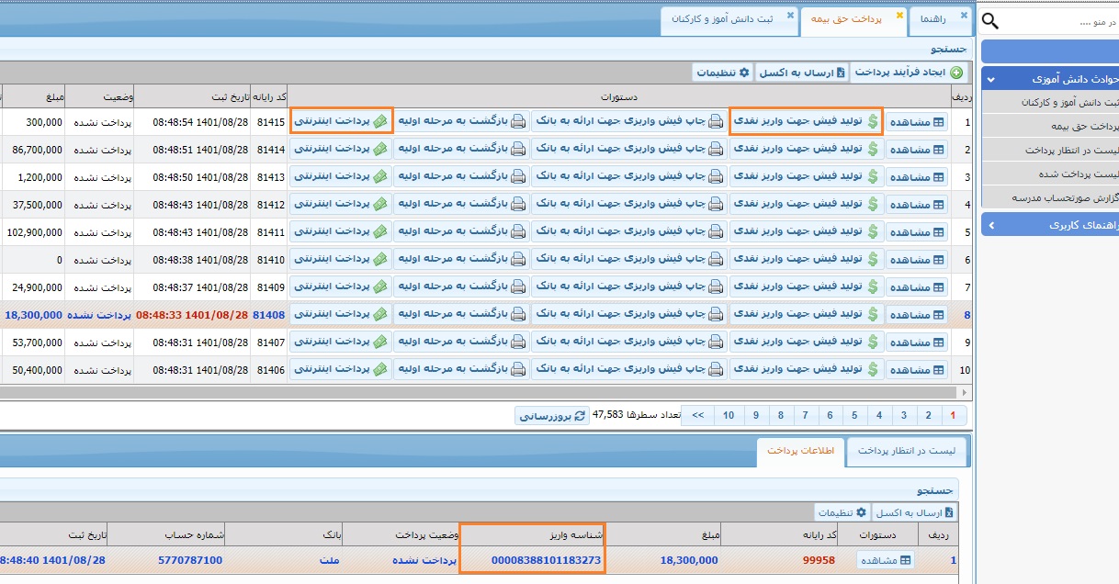Switch to 'ثبت دانش آموز و کارکنان' tab
1119x584 pixels.
(x=721, y=19)
